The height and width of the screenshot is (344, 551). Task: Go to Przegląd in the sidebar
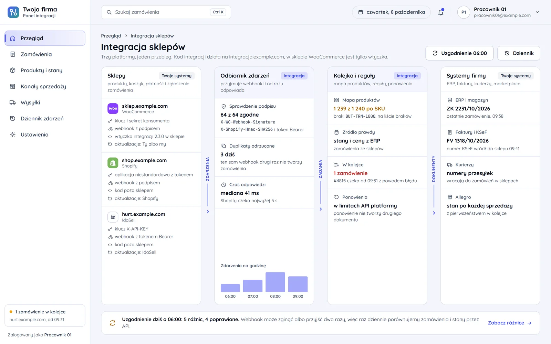coord(45,38)
